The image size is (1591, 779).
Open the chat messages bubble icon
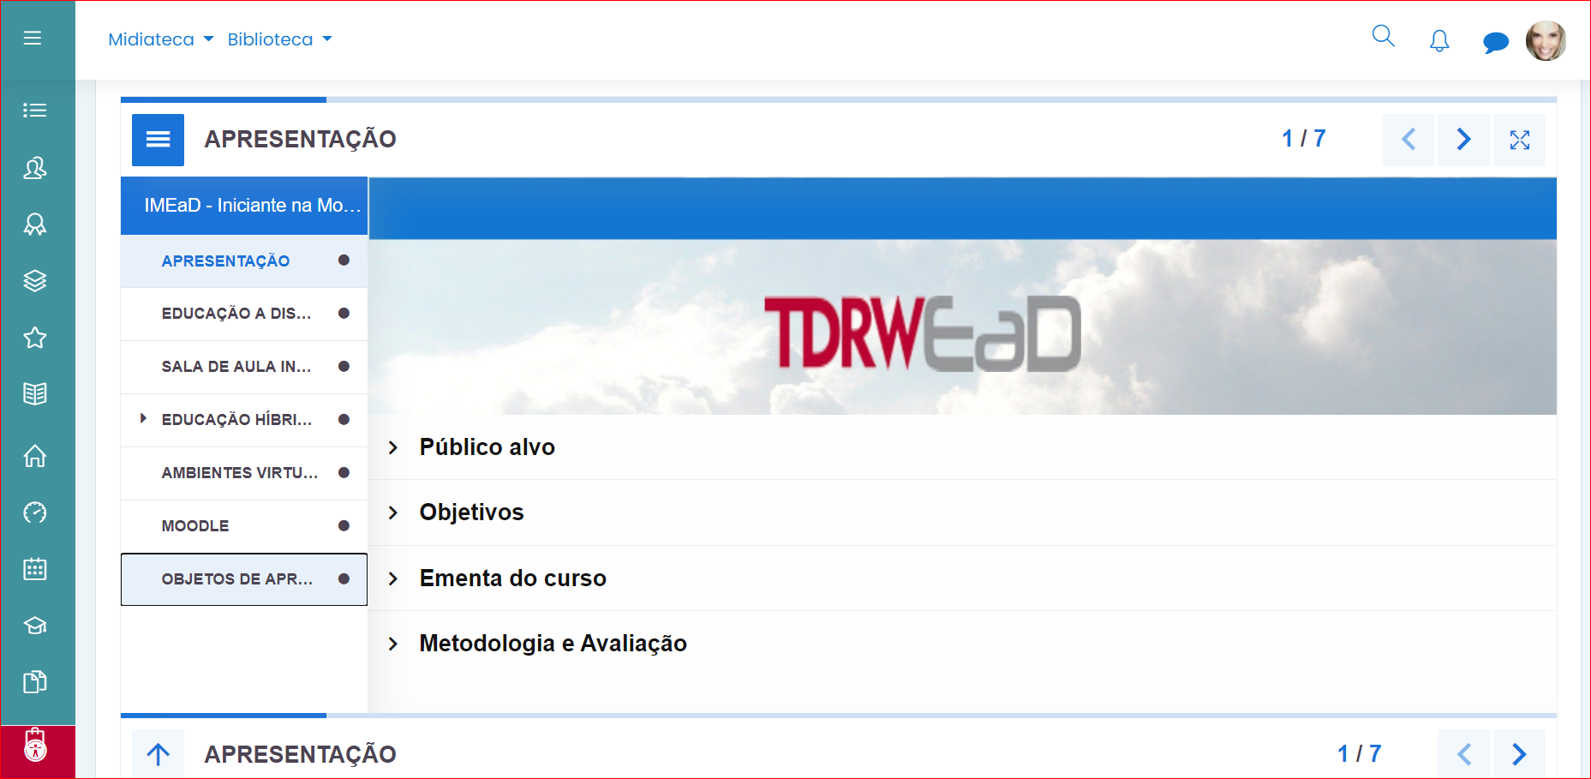click(1496, 42)
